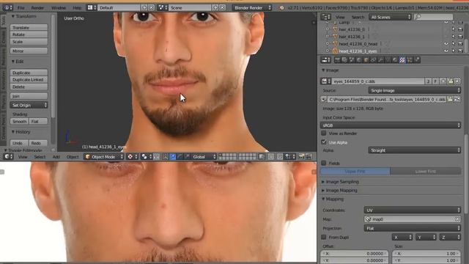Enable the From Dupli checkbox
The image size is (469, 264).
(x=324, y=237)
